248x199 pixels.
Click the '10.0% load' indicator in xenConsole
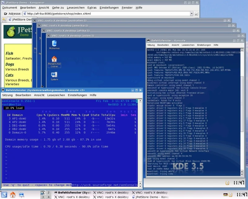14,108
